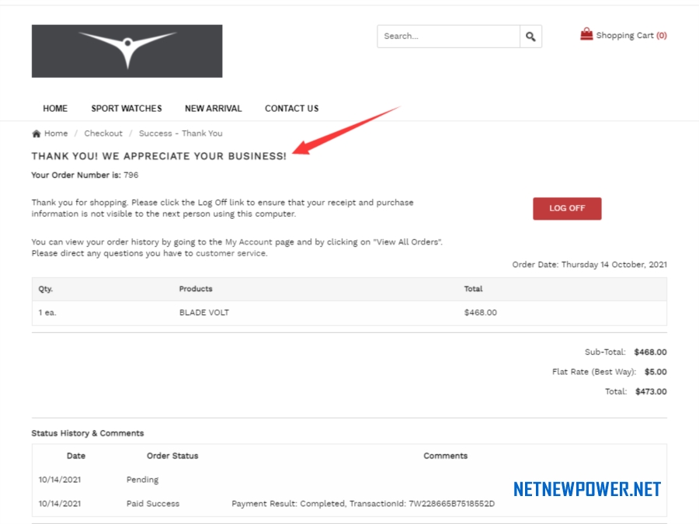Click the Shopping Cart (0) link

631,36
